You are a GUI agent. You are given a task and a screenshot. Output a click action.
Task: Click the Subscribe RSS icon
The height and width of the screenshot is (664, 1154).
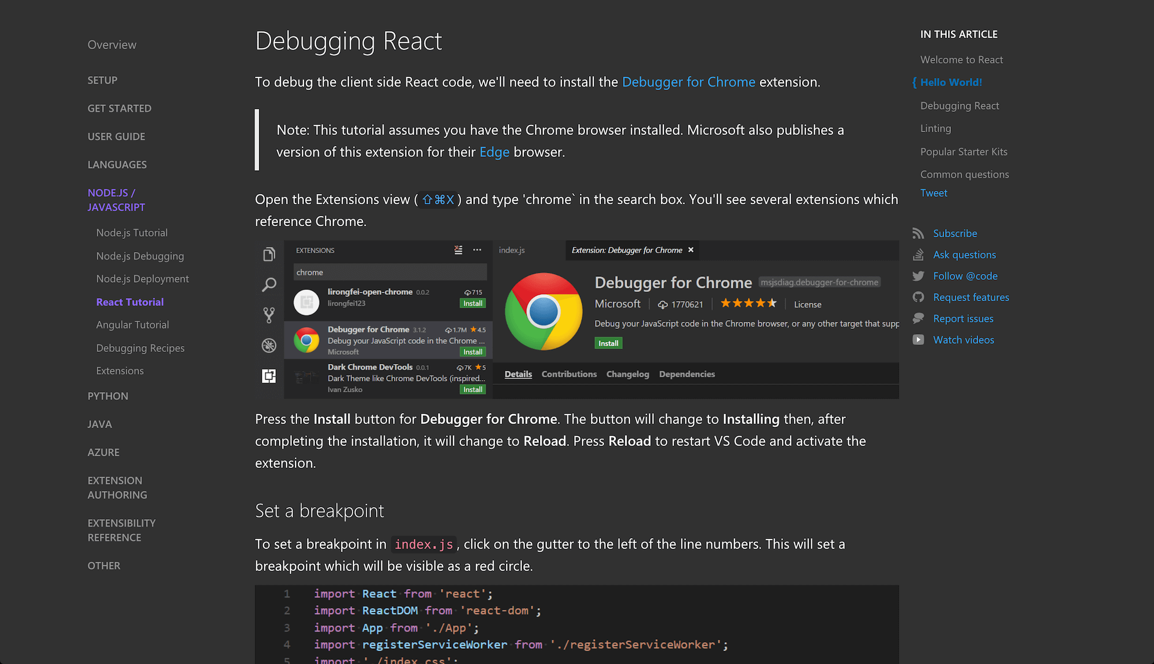click(919, 233)
